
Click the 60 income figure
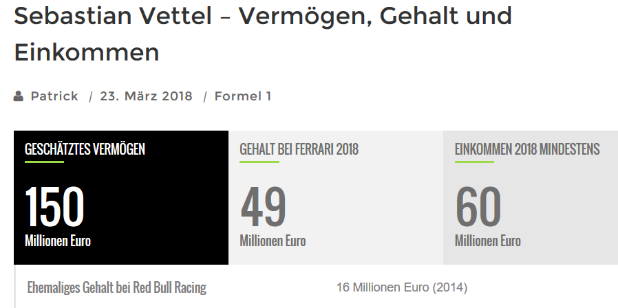click(478, 207)
